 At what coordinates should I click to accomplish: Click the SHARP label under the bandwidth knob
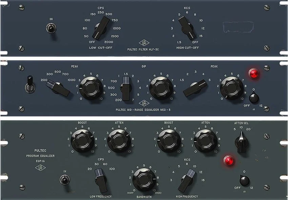pos(130,193)
